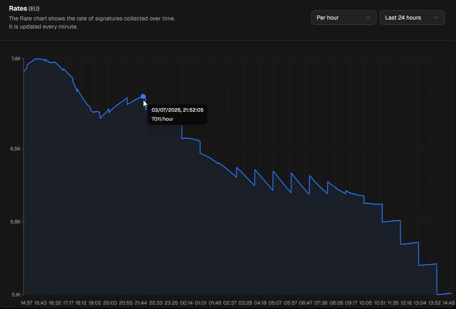Open the Per hour dropdown

pos(344,18)
